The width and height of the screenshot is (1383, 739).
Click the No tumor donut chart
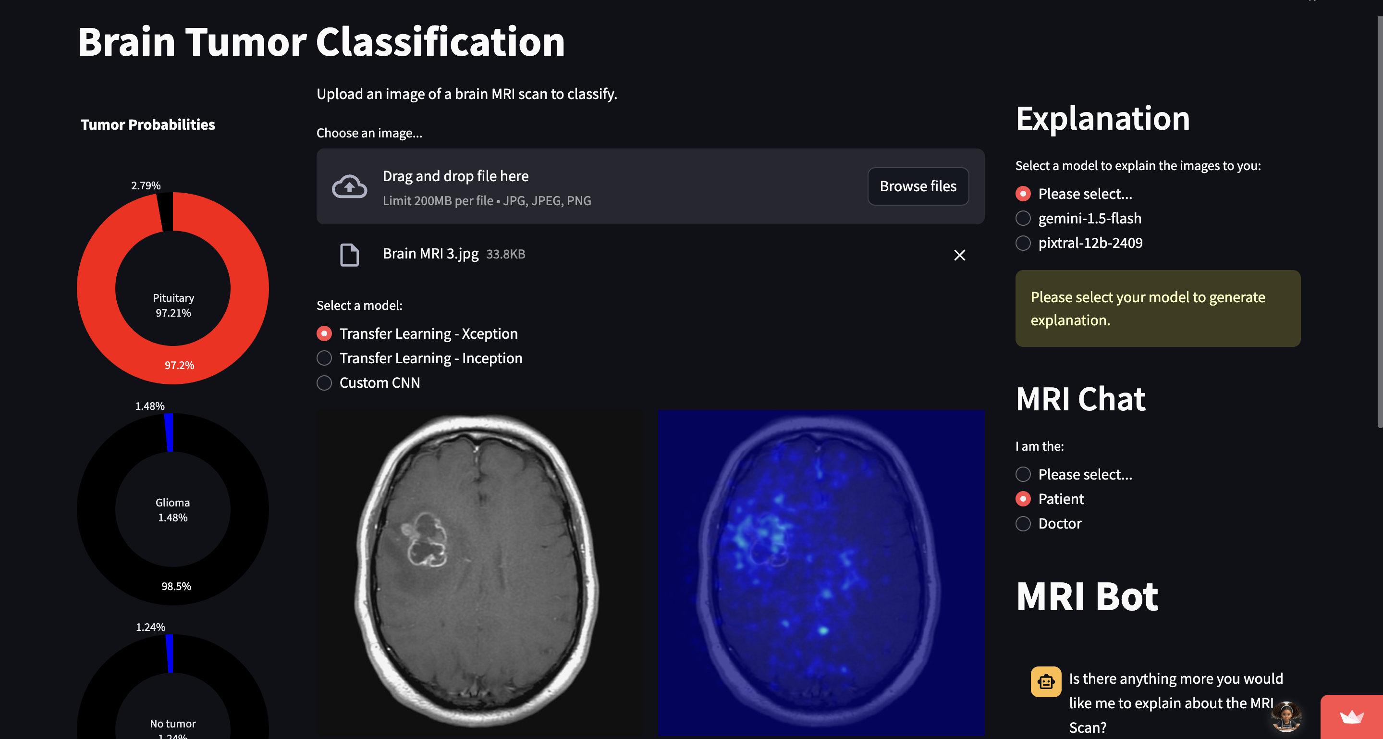[173, 688]
